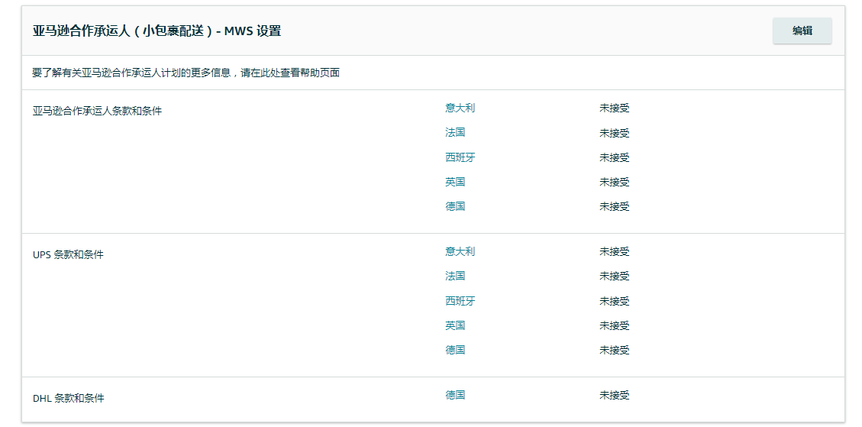This screenshot has width=862, height=427.
Task: Select the UPS 条款和条件 label
Action: pos(68,255)
